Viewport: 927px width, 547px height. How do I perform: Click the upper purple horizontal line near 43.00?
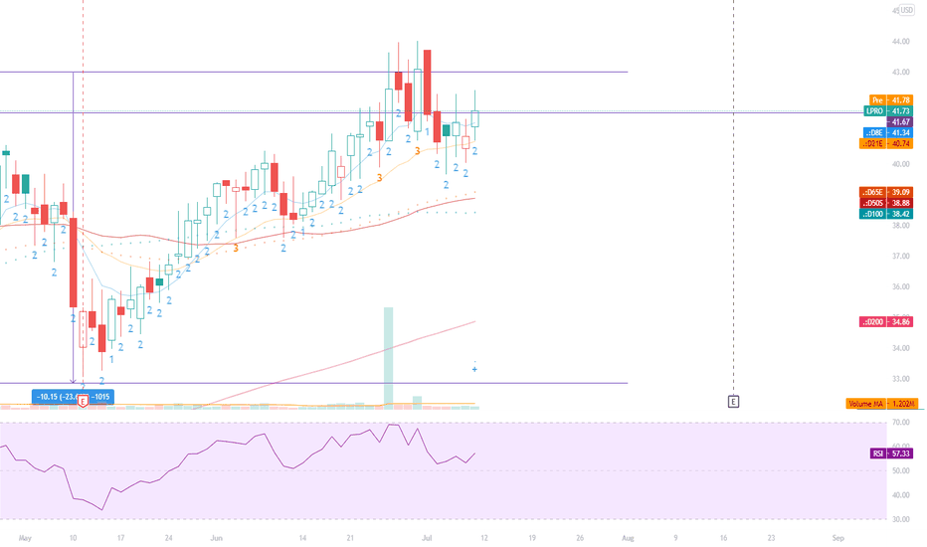pyautogui.click(x=313, y=73)
